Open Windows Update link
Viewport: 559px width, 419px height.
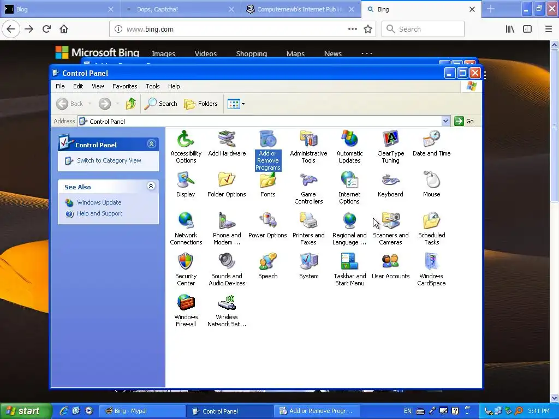[99, 202]
